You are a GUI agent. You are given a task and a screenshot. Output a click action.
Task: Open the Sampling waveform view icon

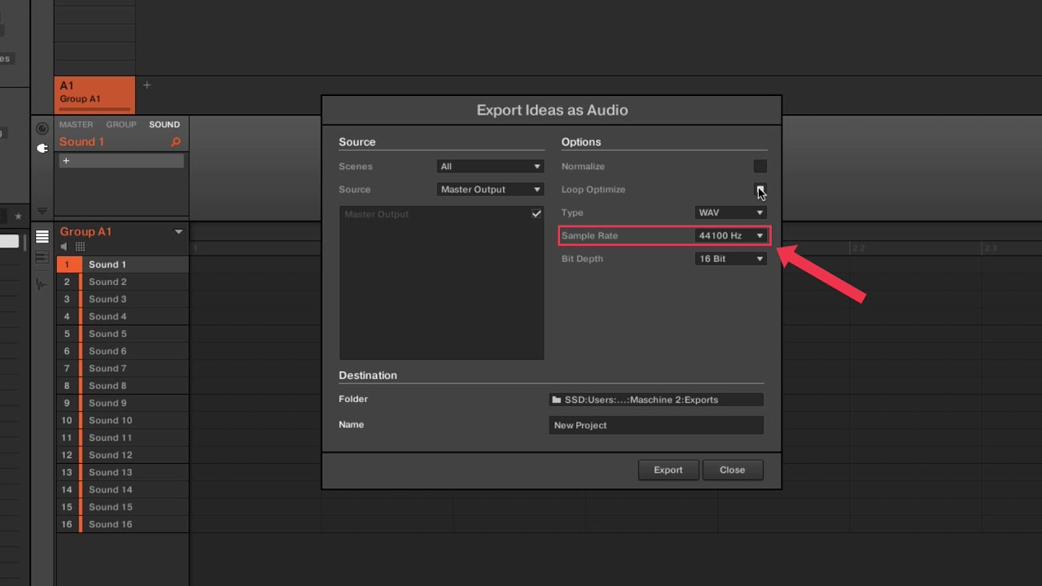[42, 283]
